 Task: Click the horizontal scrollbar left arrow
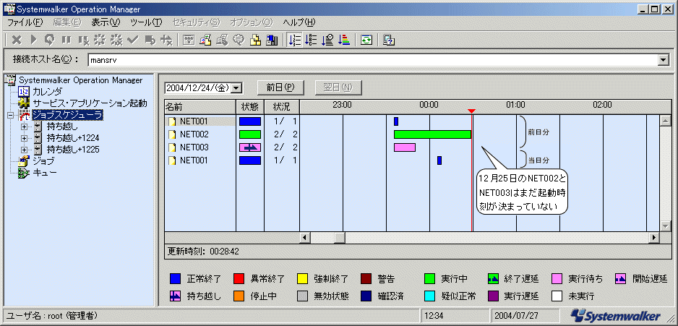tap(305, 237)
